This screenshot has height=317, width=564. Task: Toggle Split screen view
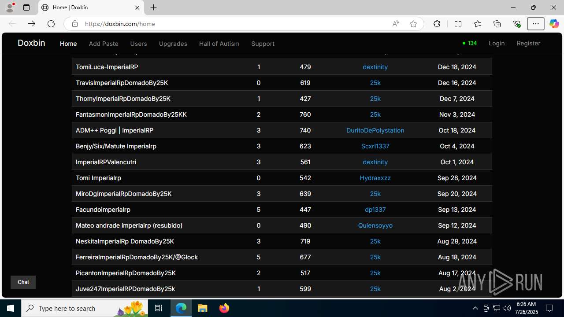click(458, 24)
